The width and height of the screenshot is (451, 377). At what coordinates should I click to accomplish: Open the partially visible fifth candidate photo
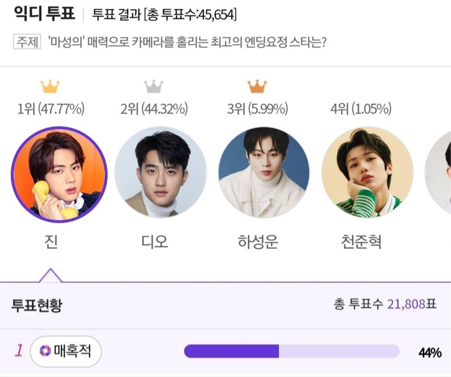pyautogui.click(x=438, y=172)
